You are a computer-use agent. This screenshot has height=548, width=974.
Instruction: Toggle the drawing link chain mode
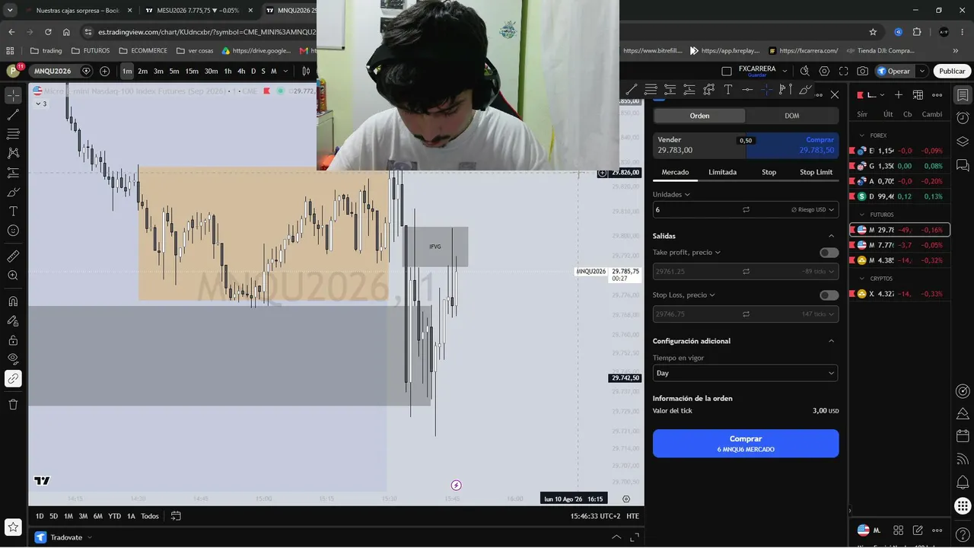pyautogui.click(x=13, y=378)
